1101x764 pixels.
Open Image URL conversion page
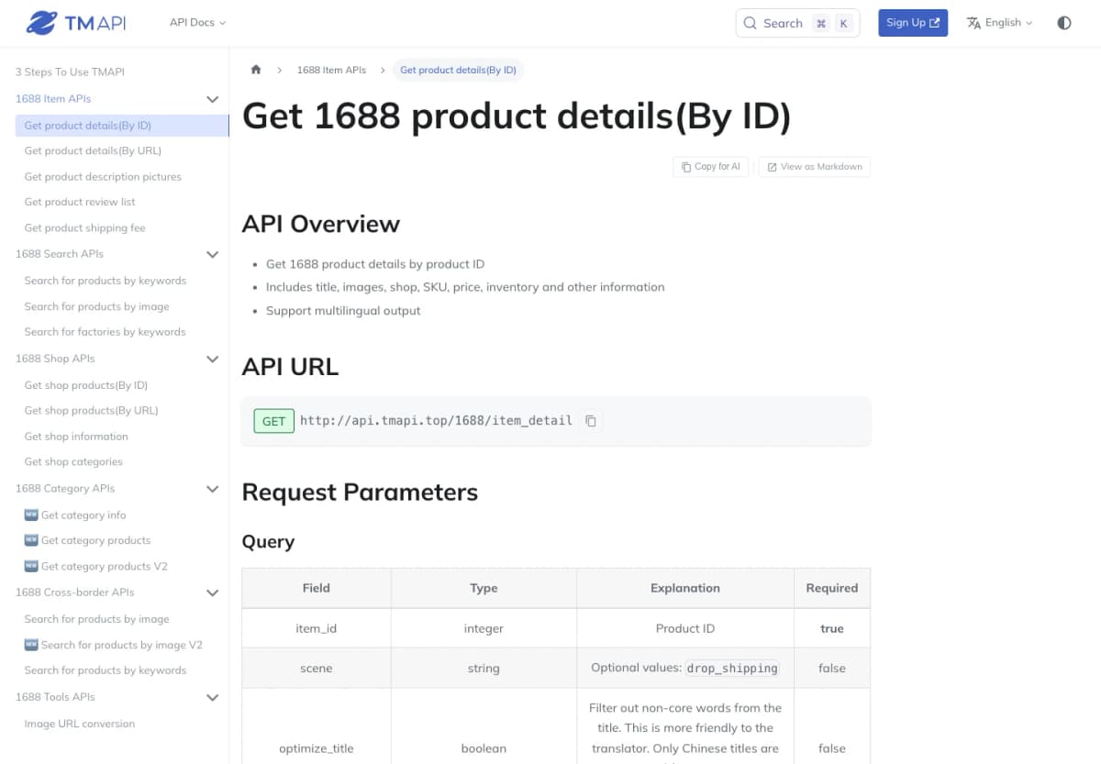(79, 724)
